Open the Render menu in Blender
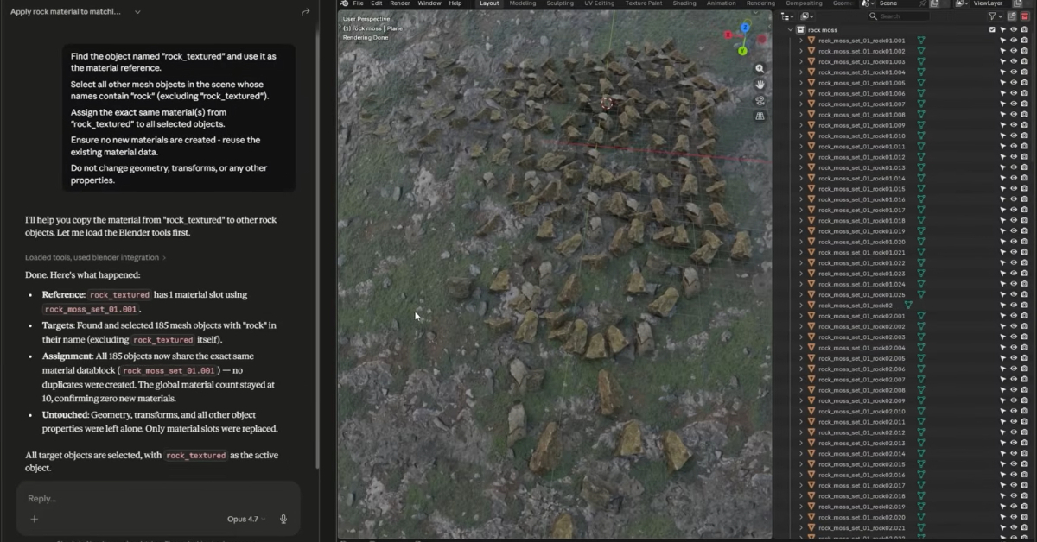 (399, 3)
